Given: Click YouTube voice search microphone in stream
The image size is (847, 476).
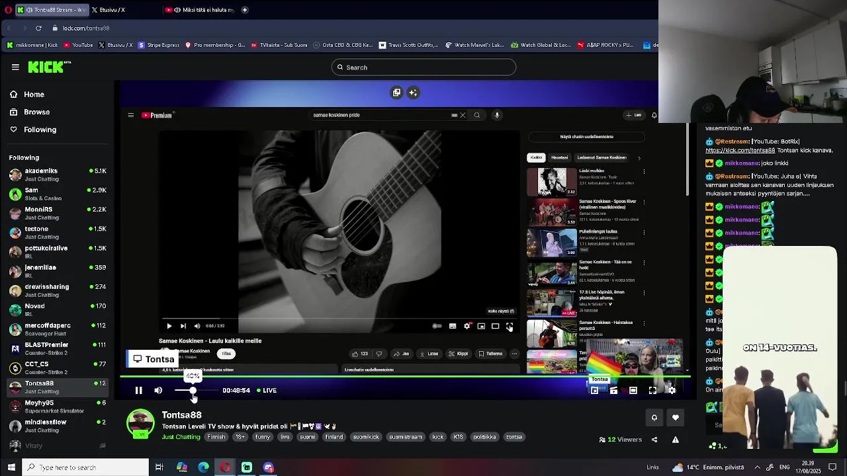Looking at the screenshot, I should click(x=497, y=115).
